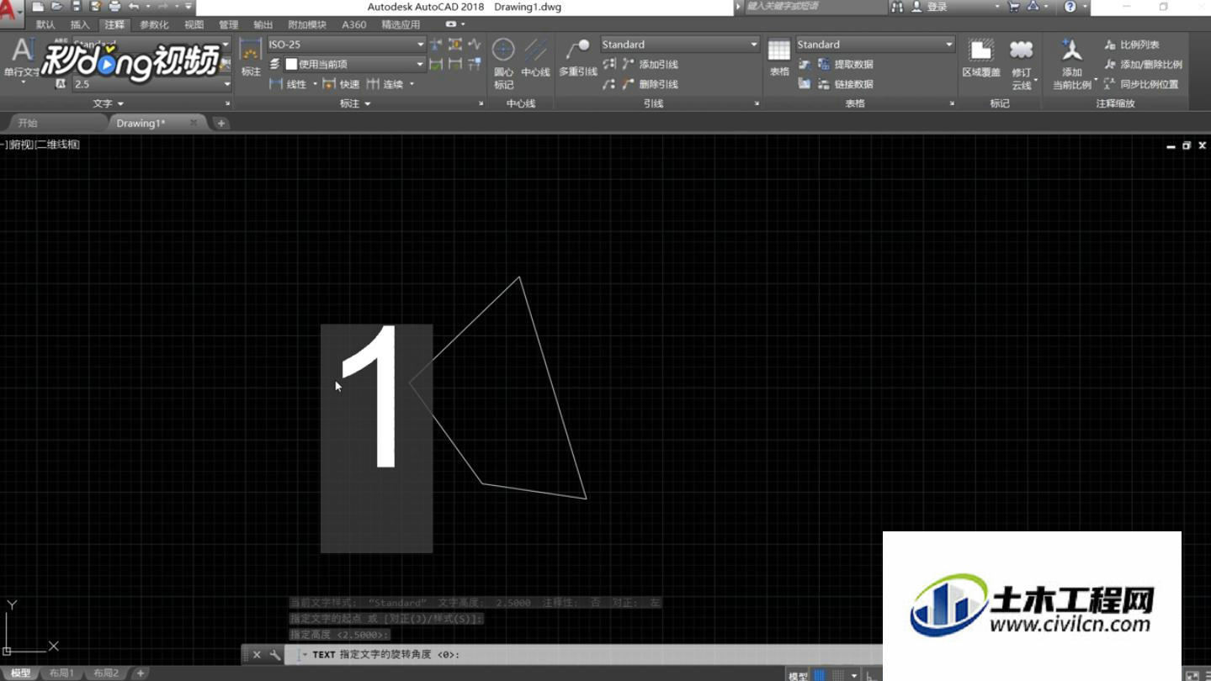Select the 区域覆盖 wipeout tool
The width and height of the screenshot is (1211, 681).
pos(981,58)
